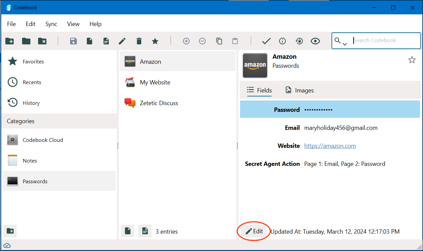Click the lock rotation icon in toolbar

point(299,41)
